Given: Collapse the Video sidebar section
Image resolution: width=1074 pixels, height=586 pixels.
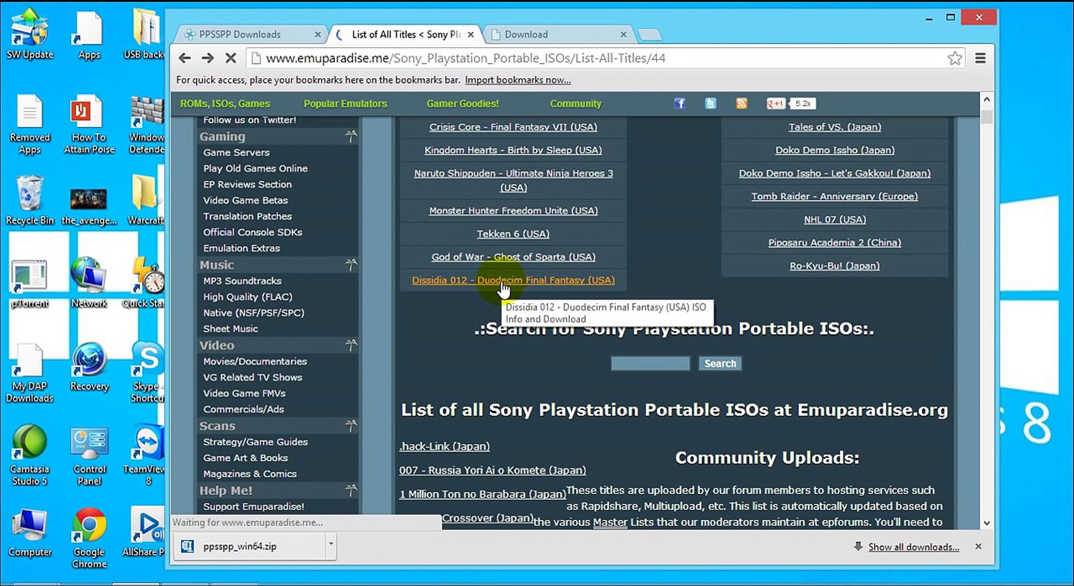Looking at the screenshot, I should tap(351, 345).
